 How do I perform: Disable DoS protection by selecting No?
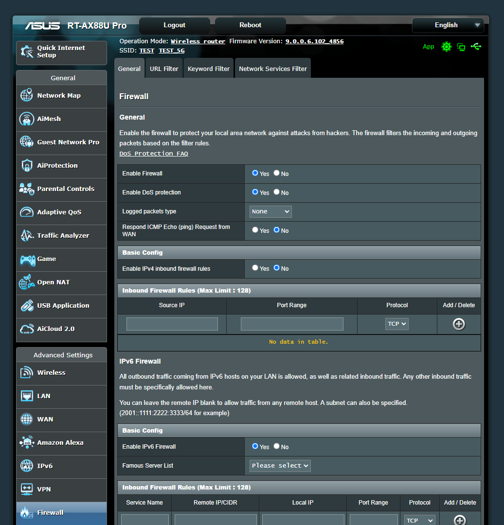pos(276,192)
